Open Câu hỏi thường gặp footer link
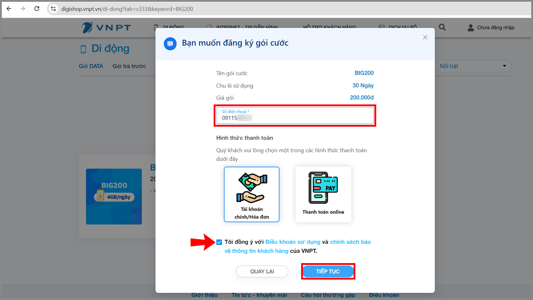533x300 pixels. pyautogui.click(x=328, y=295)
